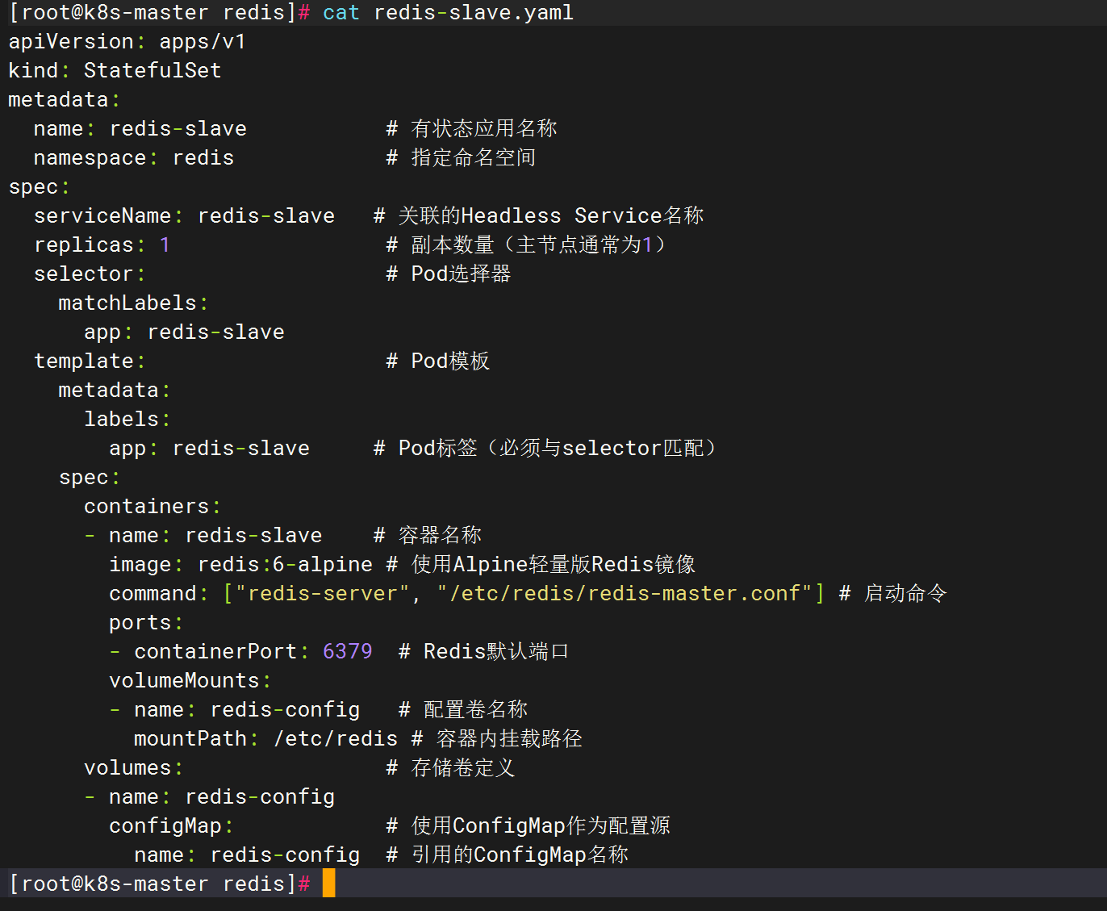Select the 'StatefulSet' kind value

click(x=152, y=71)
